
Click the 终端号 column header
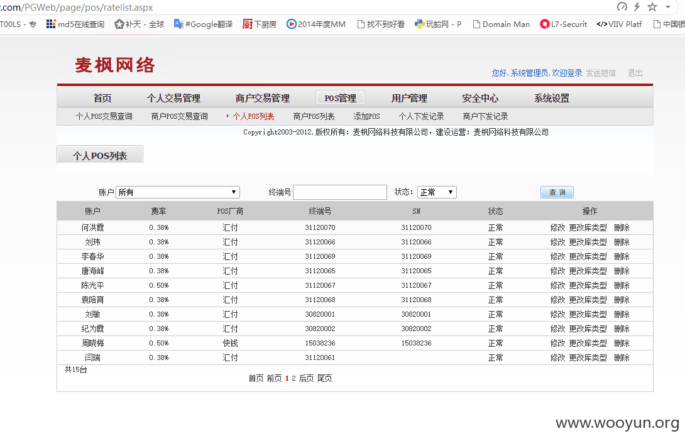pyautogui.click(x=320, y=211)
